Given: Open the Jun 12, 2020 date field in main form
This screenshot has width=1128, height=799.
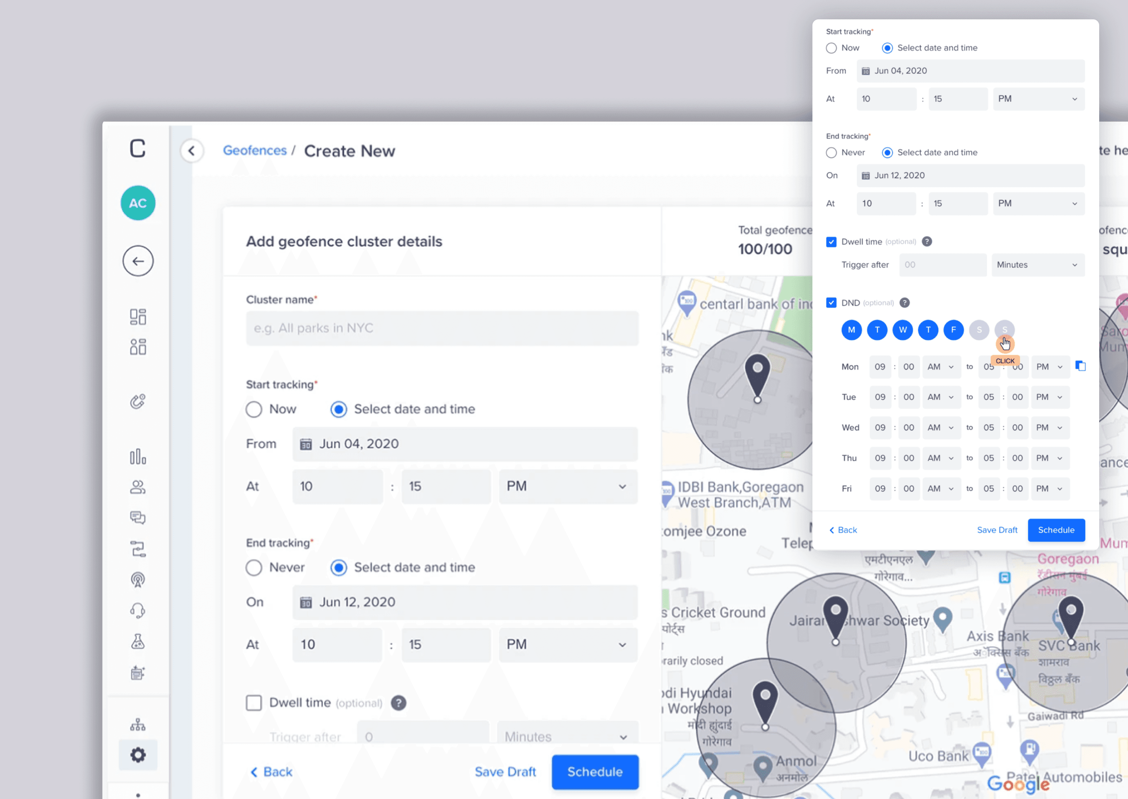Looking at the screenshot, I should coord(465,602).
